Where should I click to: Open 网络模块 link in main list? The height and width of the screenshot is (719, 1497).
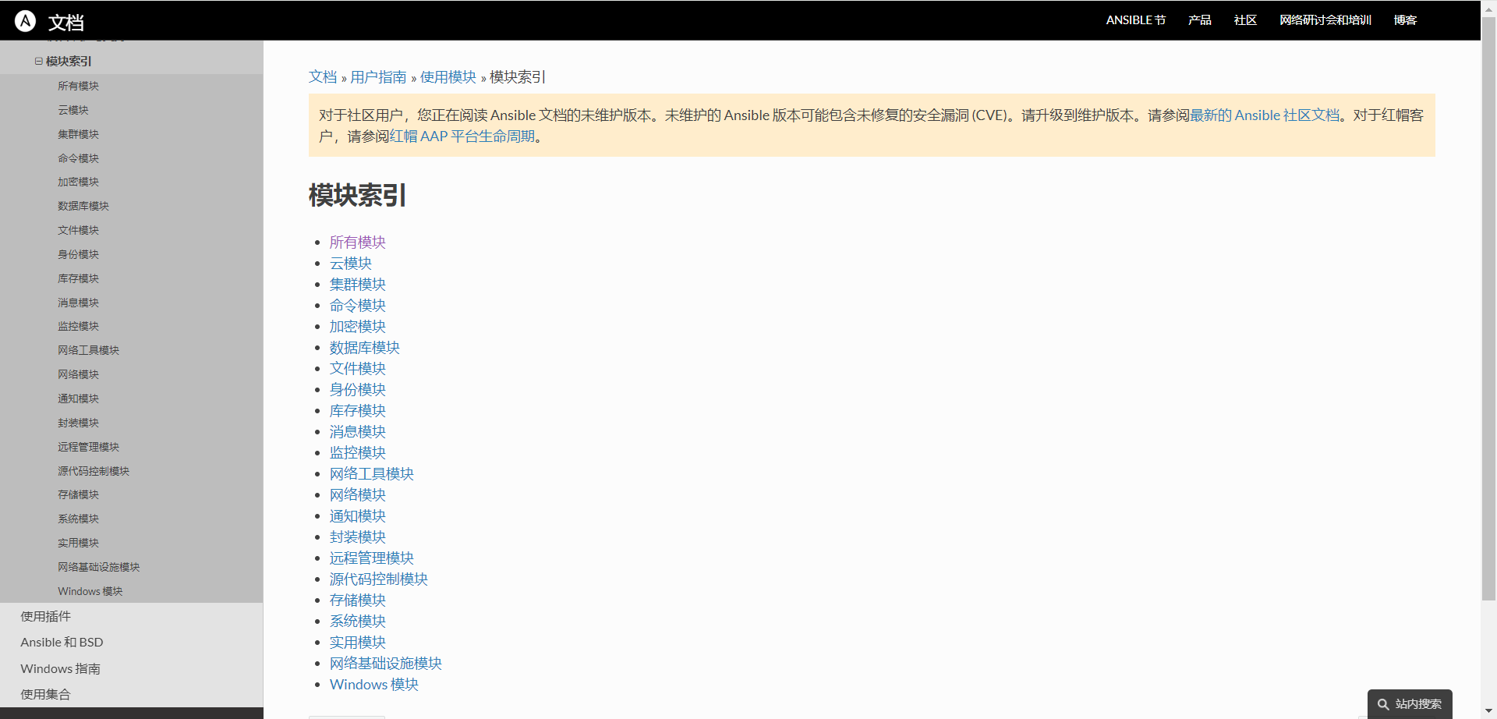click(358, 495)
